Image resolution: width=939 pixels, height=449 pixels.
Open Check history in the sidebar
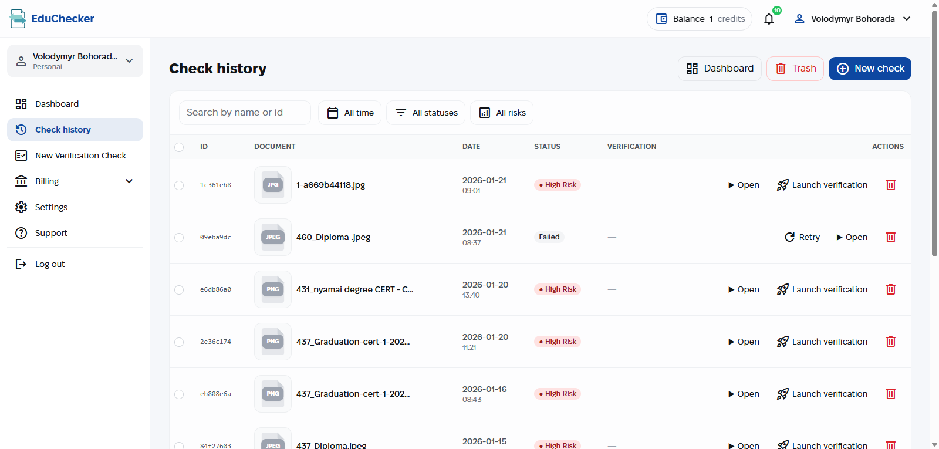tap(75, 130)
